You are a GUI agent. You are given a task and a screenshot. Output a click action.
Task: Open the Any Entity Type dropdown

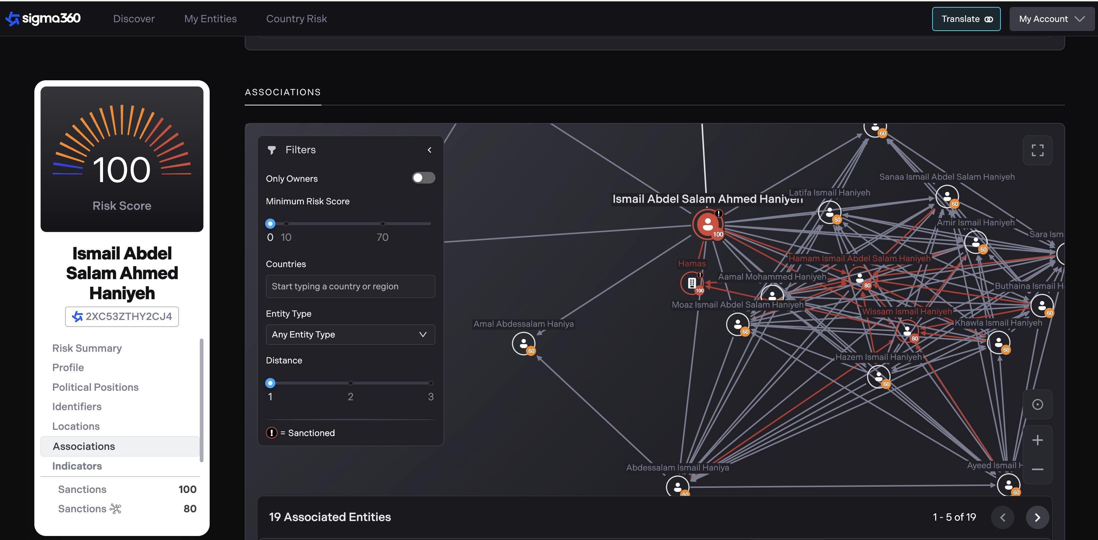[350, 334]
